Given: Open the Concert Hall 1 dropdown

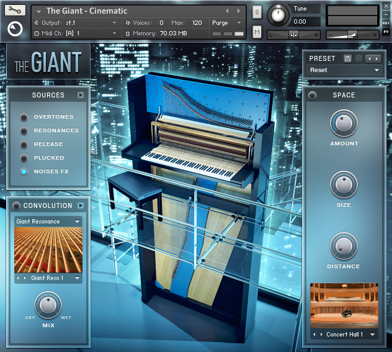Looking at the screenshot, I should 345,335.
